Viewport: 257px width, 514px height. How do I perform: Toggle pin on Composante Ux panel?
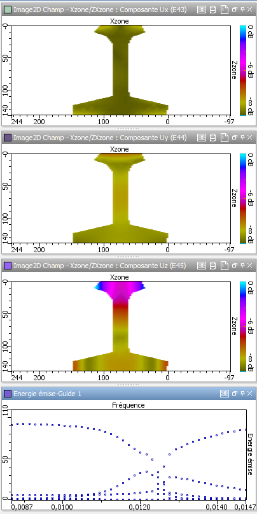click(242, 10)
